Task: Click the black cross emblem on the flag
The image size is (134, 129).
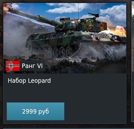Action: click(x=11, y=66)
